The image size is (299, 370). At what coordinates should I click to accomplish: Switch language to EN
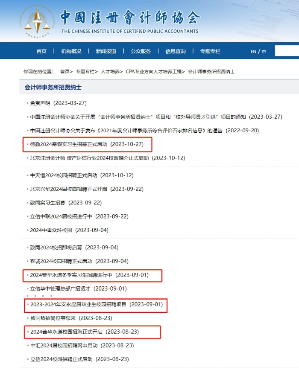[253, 52]
